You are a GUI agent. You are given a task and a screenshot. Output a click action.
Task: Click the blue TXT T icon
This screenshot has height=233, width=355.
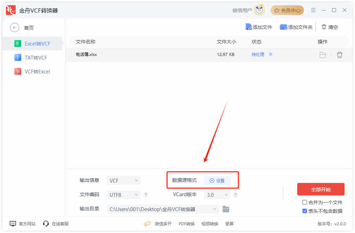pyautogui.click(x=18, y=57)
